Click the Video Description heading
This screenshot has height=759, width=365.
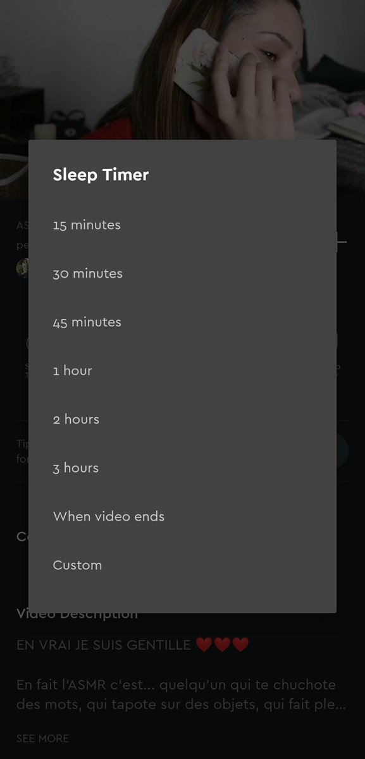point(77,614)
